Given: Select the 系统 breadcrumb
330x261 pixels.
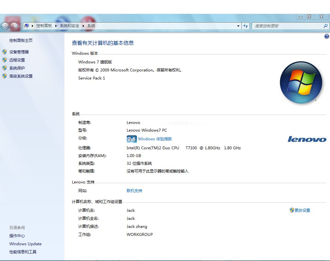Looking at the screenshot, I should [91, 26].
